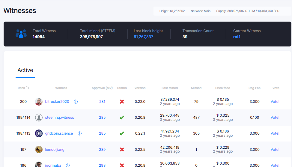Click info icon next to igormuba

click(68, 165)
